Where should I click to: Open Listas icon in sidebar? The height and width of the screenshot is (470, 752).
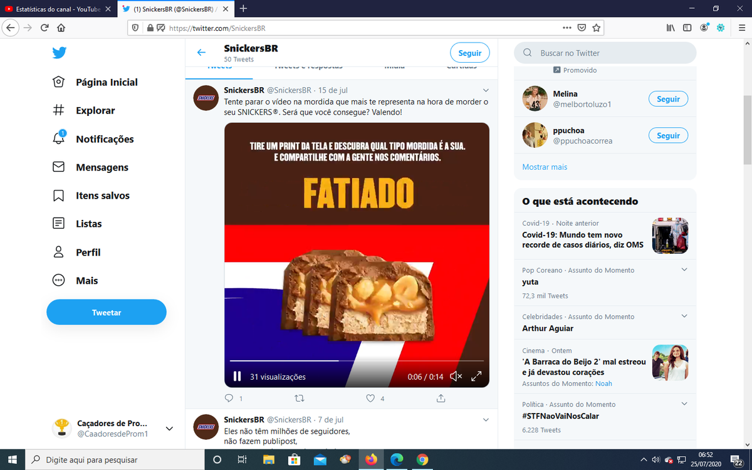coord(58,224)
